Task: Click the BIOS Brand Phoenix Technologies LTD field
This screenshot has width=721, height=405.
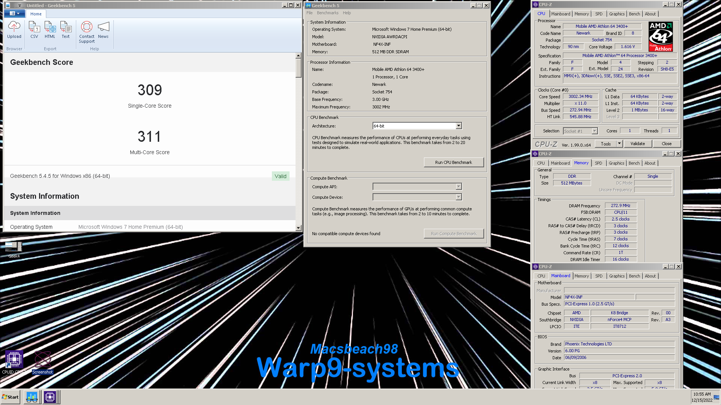Action: coord(619,344)
